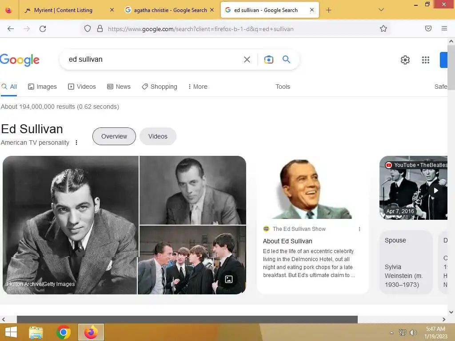Switch to Images results
Image resolution: width=455 pixels, height=341 pixels.
[x=42, y=87]
